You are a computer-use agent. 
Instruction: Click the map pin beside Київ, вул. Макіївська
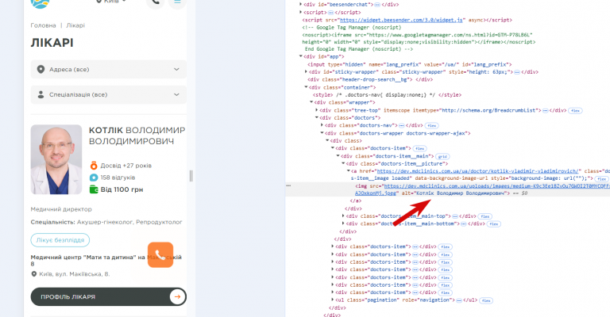click(34, 274)
